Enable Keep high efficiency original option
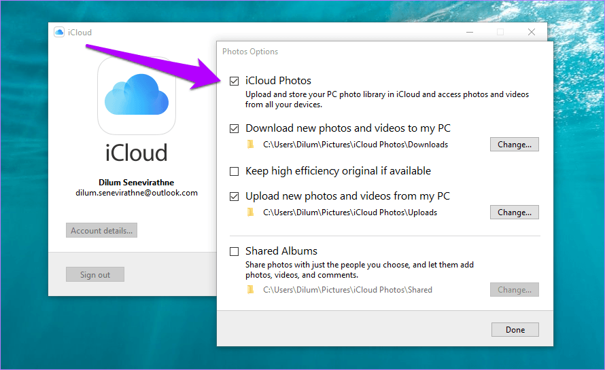Viewport: 605px width, 370px height. click(x=235, y=171)
